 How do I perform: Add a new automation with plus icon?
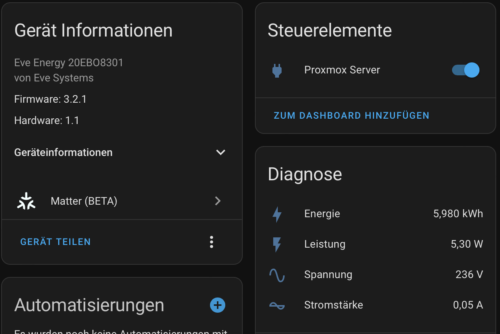pyautogui.click(x=218, y=305)
